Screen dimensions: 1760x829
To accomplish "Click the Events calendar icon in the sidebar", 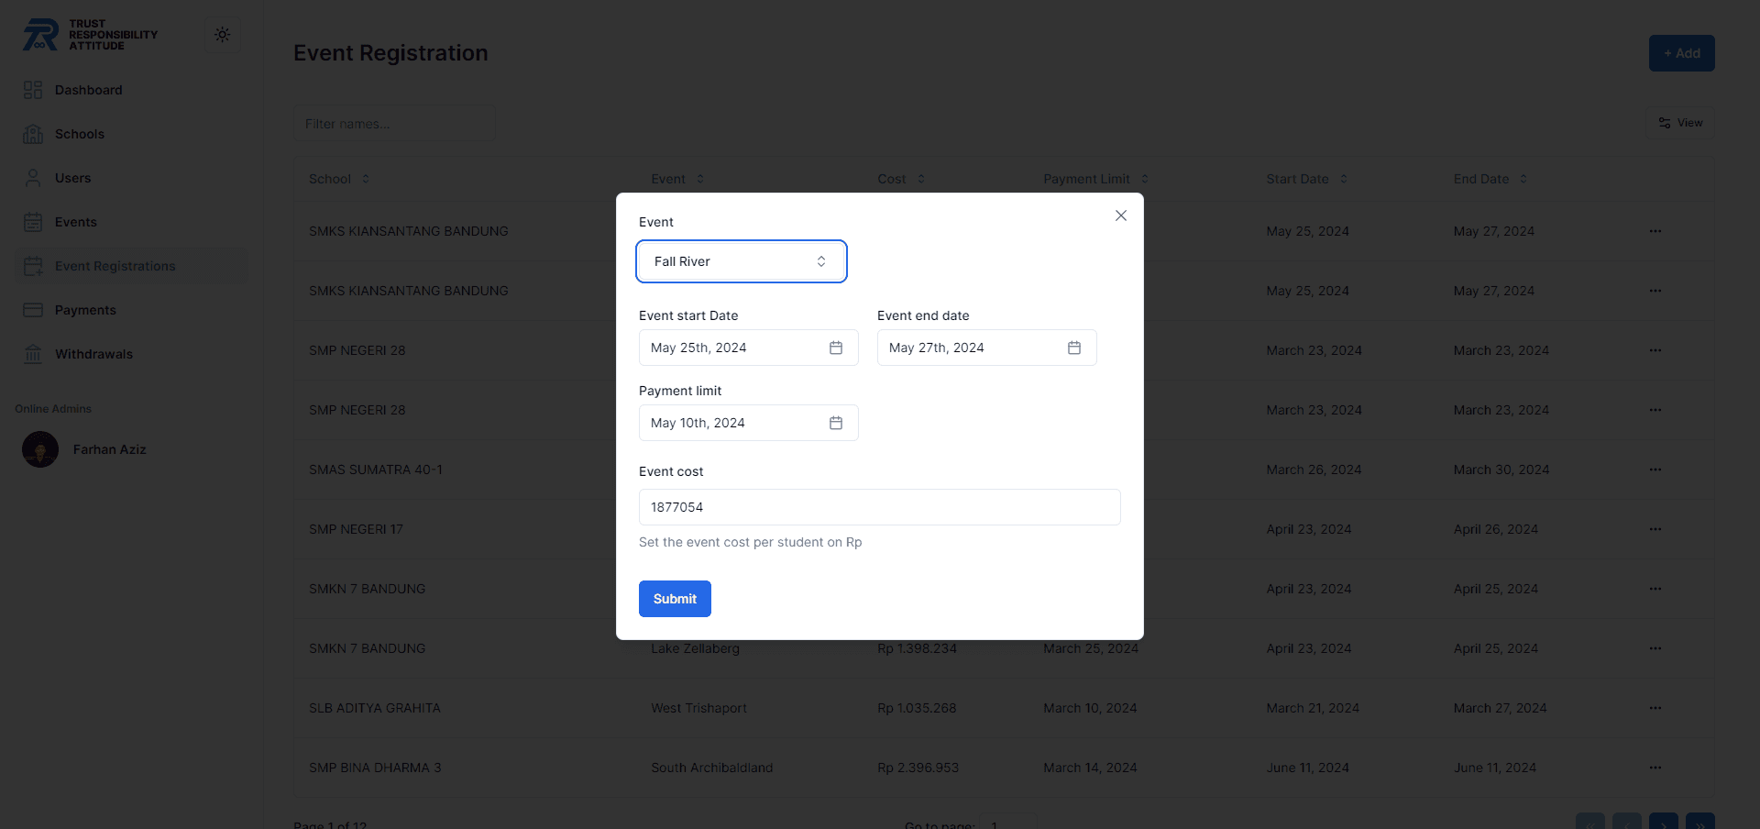I will (x=33, y=222).
